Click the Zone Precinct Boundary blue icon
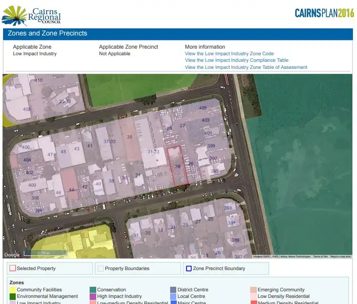 tap(189, 269)
